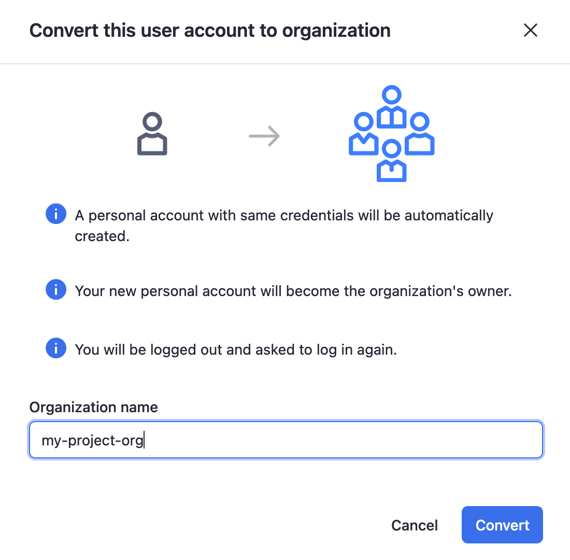Click the leftmost figure of the organization icon
Image resolution: width=570 pixels, height=560 pixels.
click(363, 132)
